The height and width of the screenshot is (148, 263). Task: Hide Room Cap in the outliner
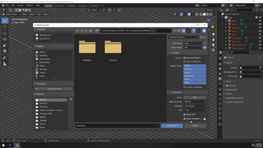(x=260, y=42)
